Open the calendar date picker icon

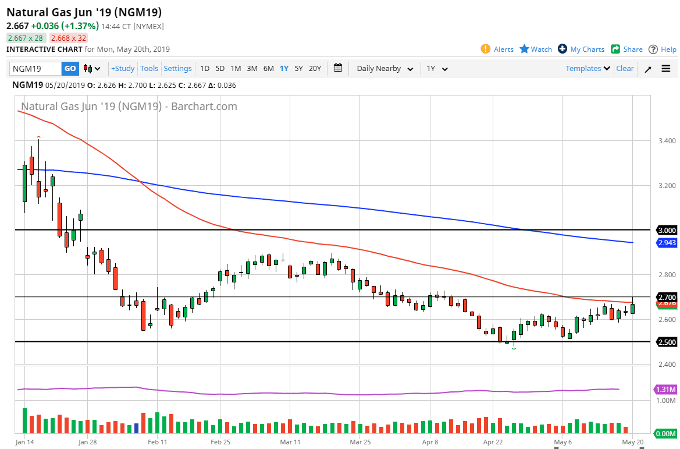click(x=338, y=68)
